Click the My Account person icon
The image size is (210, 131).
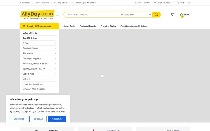(x=178, y=3)
